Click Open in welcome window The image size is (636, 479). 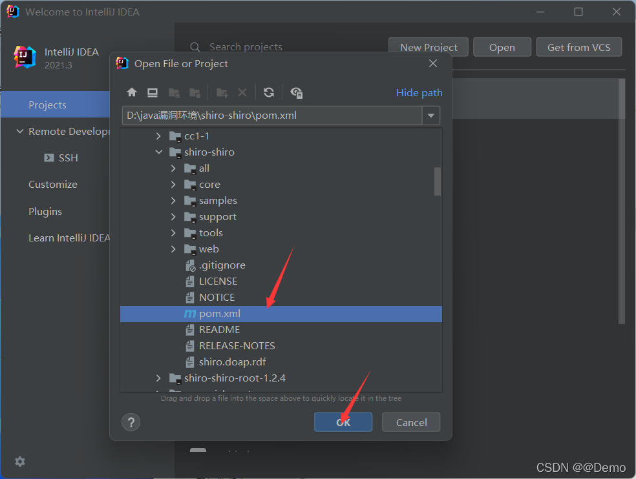pyautogui.click(x=502, y=47)
